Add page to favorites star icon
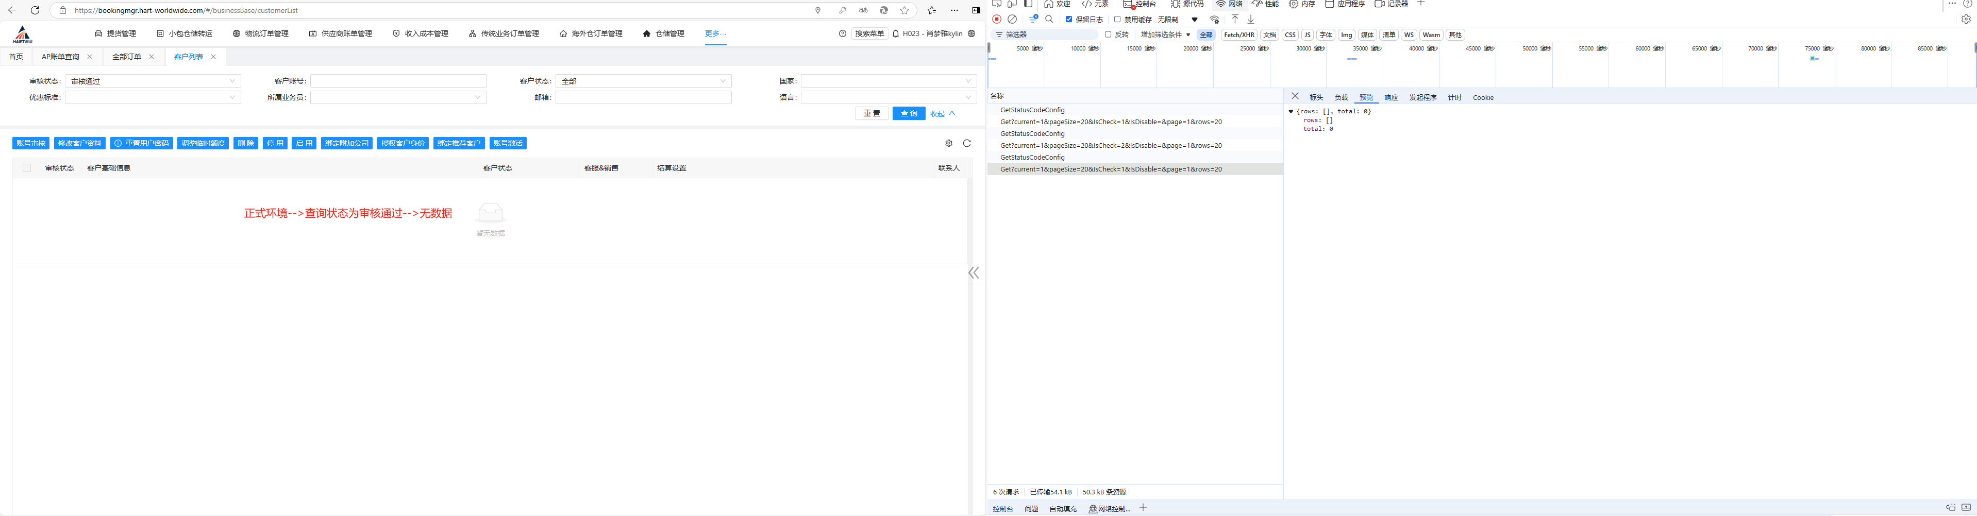 coord(905,11)
